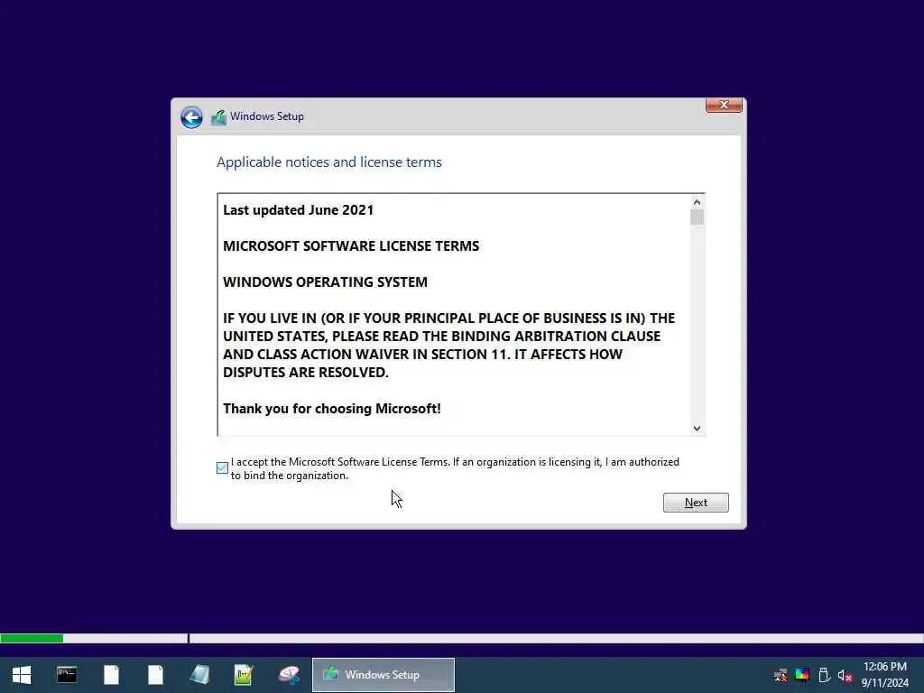Click 'MICROSOFT SOFTWARE LICENSE TERMS' heading

tap(351, 246)
